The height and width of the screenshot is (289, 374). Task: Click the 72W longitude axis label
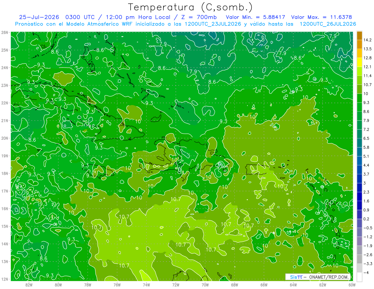tap(176, 285)
